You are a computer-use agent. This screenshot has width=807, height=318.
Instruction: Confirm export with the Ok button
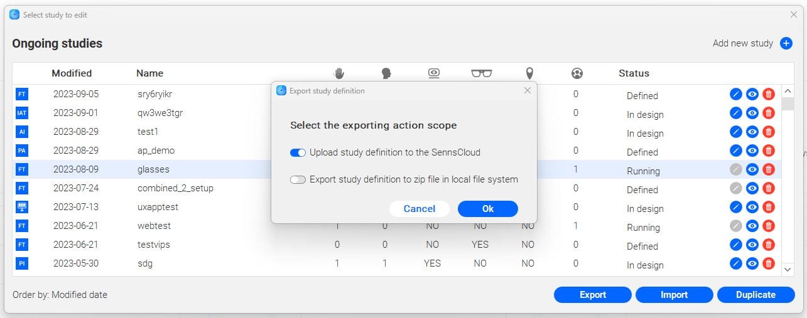[x=488, y=209]
